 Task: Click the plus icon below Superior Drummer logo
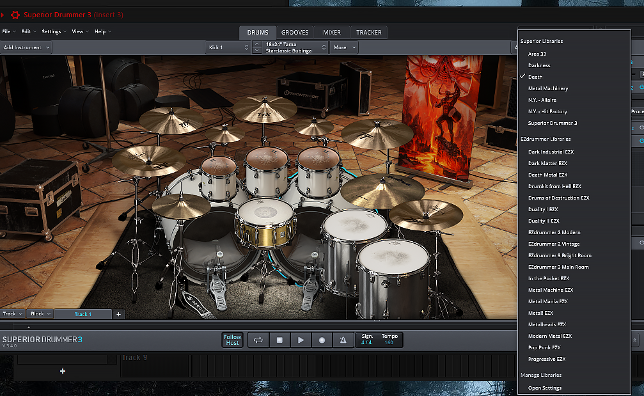[x=62, y=371]
